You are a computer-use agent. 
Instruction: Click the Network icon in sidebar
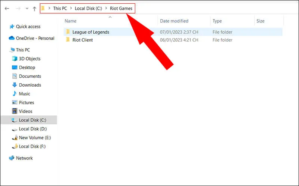[x=12, y=158]
